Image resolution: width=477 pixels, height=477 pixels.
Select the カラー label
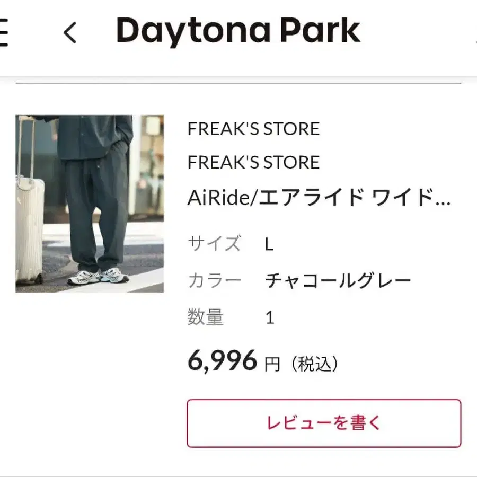pos(215,280)
